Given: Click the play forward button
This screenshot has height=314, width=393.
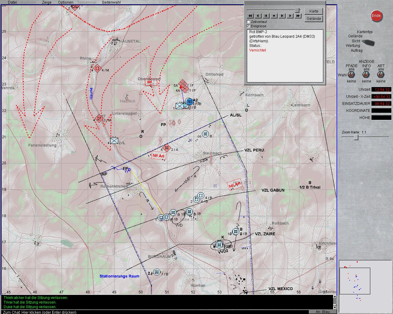Looking at the screenshot, I should coord(290,16).
